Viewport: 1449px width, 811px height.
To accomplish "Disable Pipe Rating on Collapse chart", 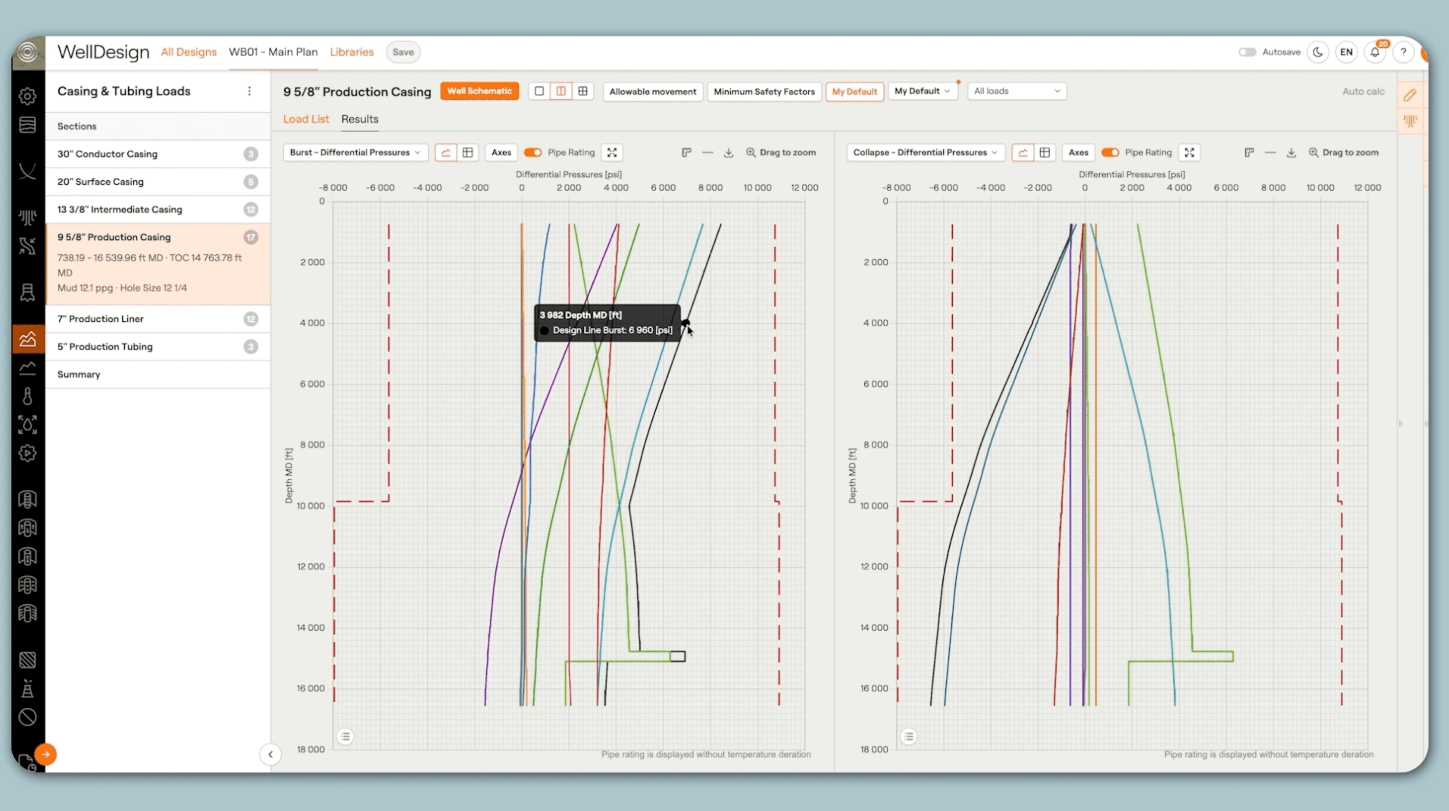I will click(x=1110, y=153).
